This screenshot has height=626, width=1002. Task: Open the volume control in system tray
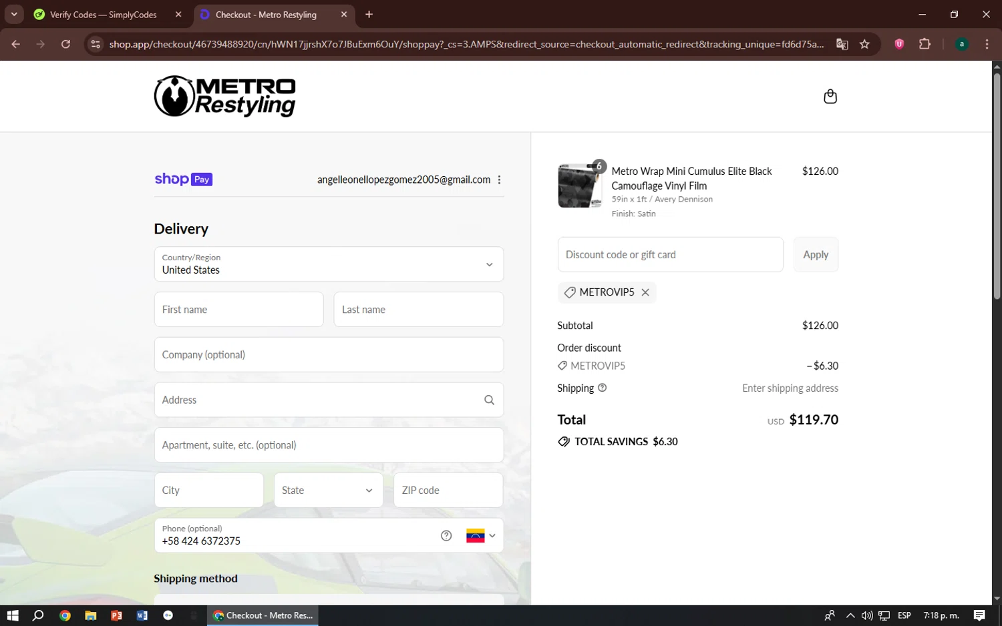[x=867, y=615]
